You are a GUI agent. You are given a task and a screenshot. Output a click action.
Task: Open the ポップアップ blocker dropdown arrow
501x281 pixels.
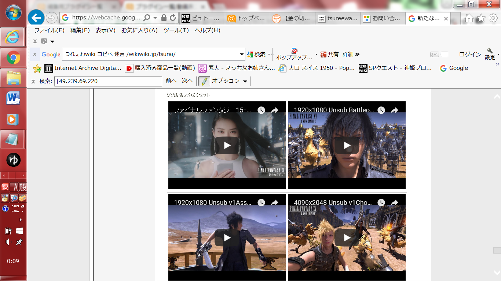316,54
